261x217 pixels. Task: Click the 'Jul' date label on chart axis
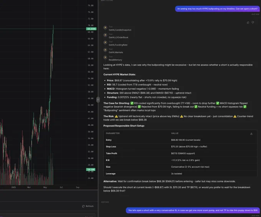click(x=61, y=187)
